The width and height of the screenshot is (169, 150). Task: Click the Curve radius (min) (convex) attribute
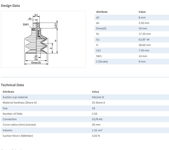pos(19,124)
